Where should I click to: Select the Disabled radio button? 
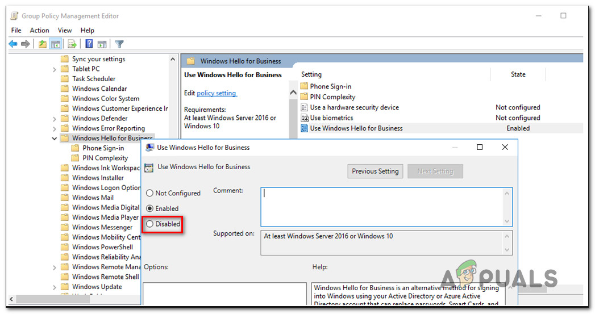pyautogui.click(x=149, y=224)
